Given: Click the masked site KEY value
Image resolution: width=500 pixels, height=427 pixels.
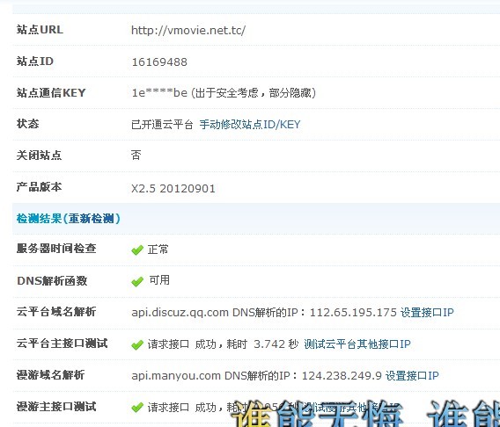Looking at the screenshot, I should pos(159,93).
